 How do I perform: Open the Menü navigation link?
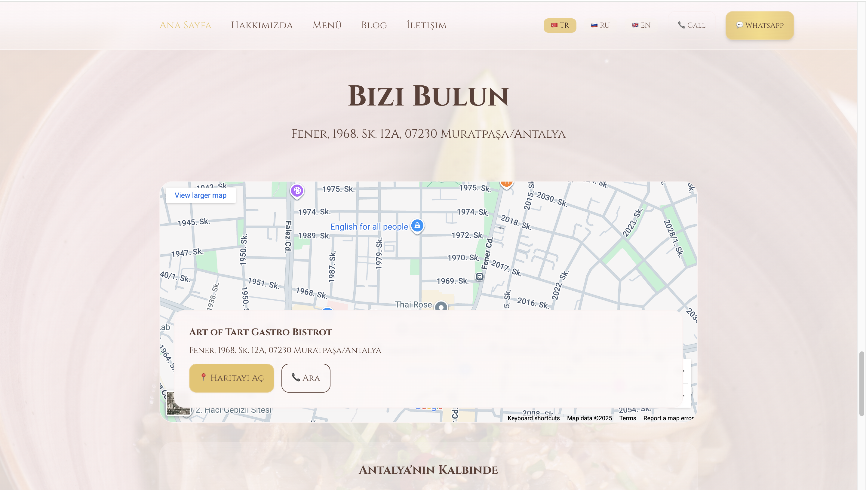(327, 25)
